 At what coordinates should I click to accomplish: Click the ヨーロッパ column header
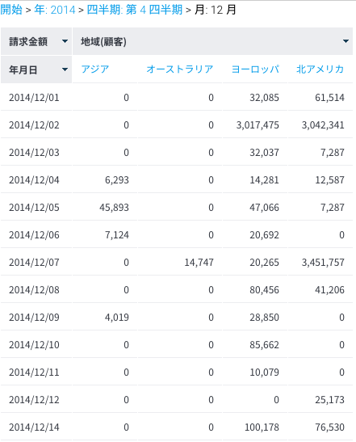point(255,69)
